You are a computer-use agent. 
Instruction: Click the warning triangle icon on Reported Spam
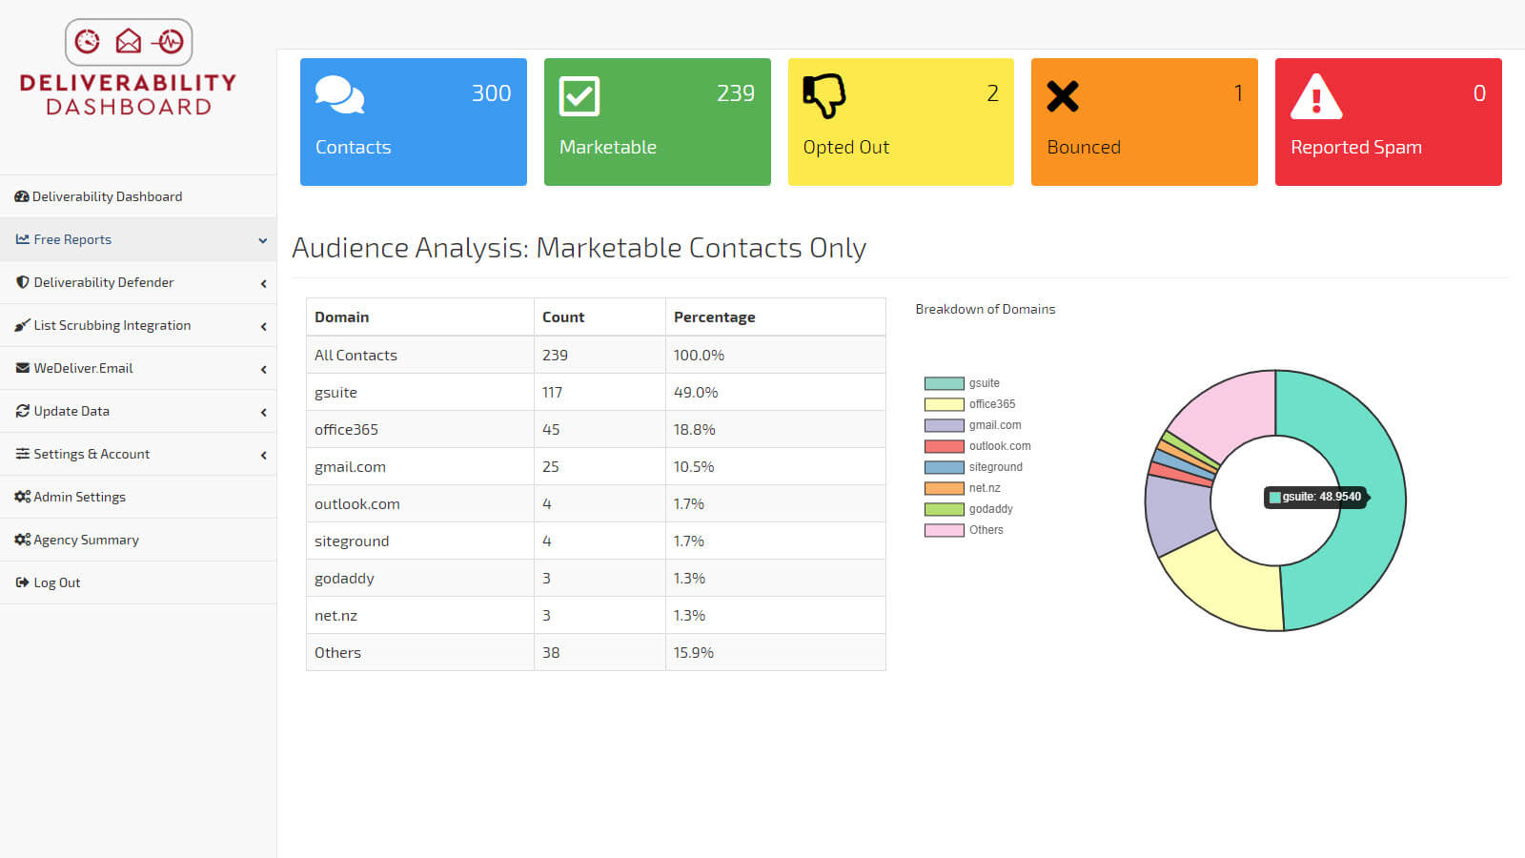[1316, 96]
